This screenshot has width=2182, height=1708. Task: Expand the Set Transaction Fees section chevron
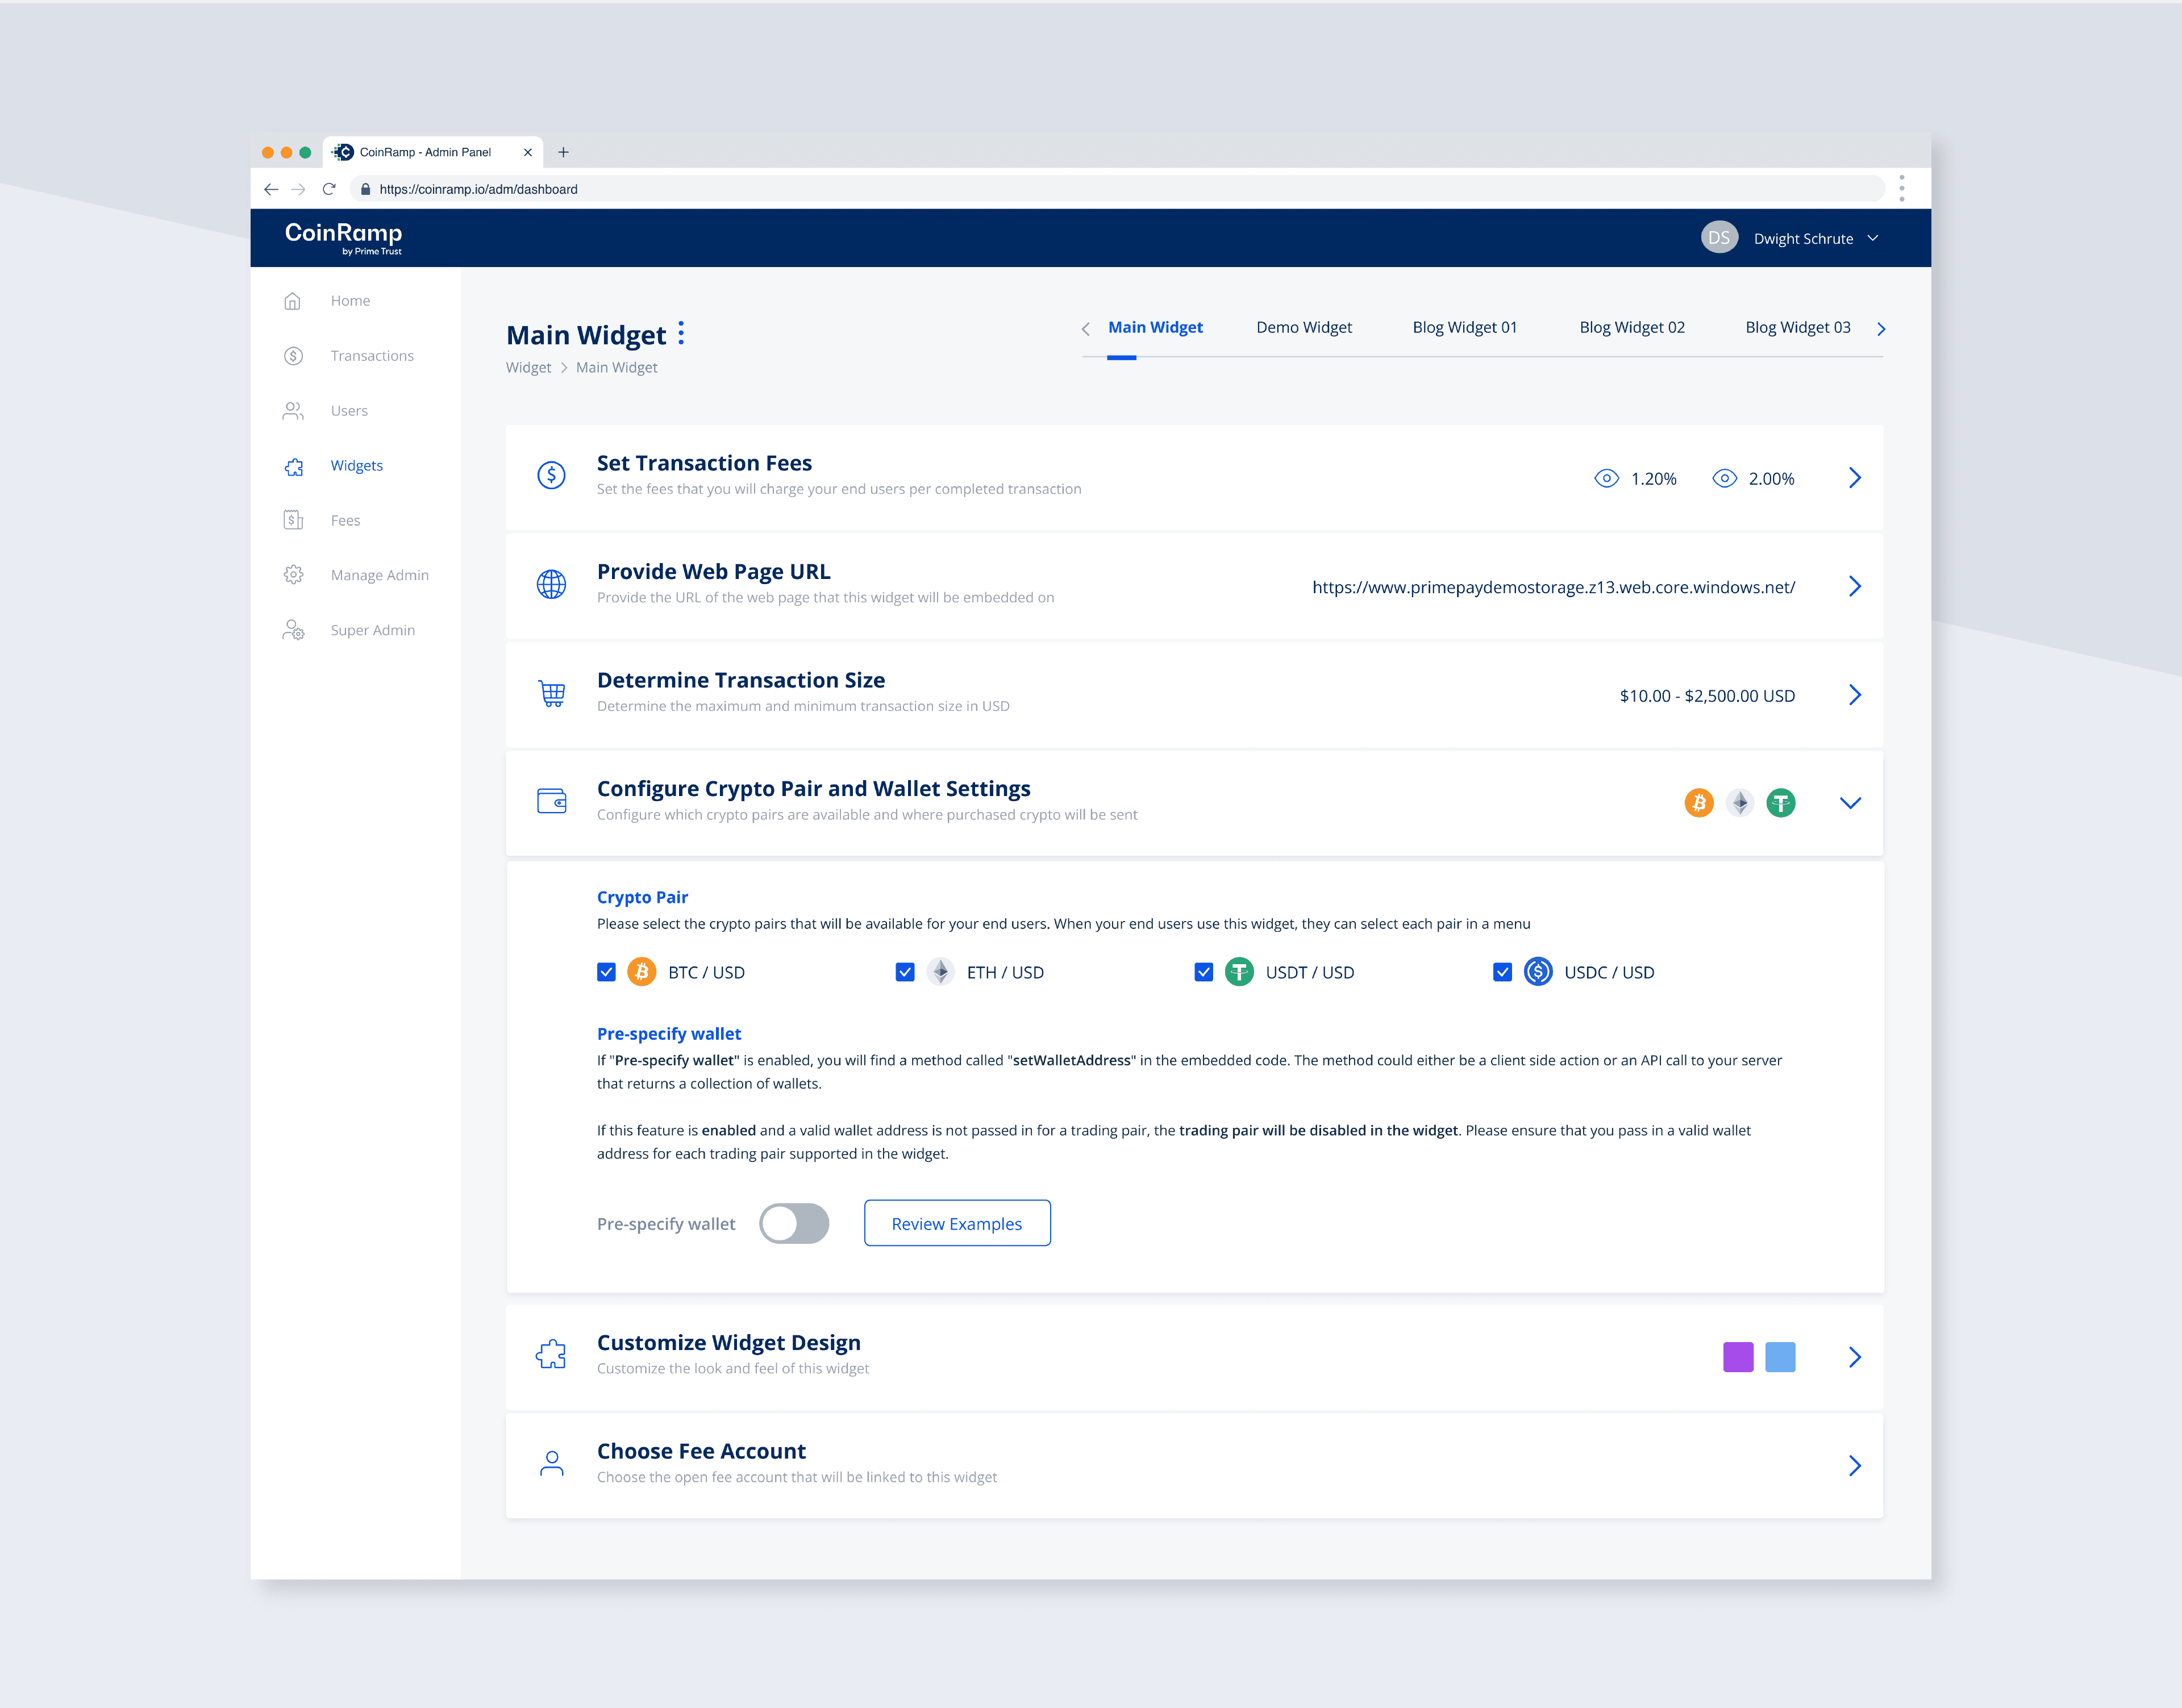point(1855,478)
